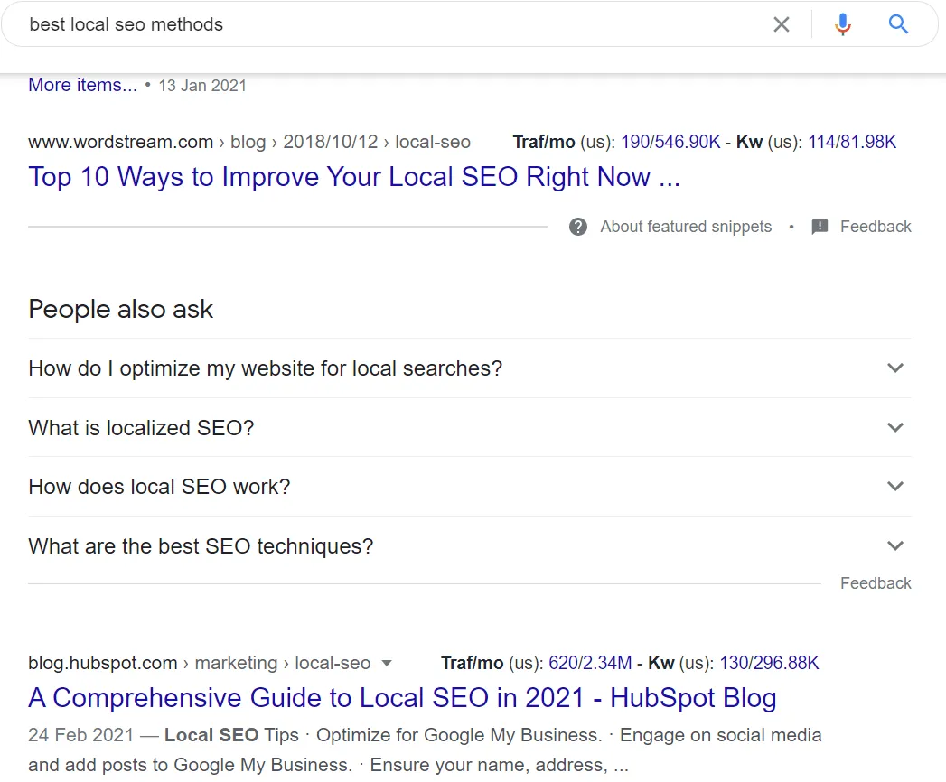Click Feedback link below People also ask
The image size is (946, 782).
pos(875,583)
